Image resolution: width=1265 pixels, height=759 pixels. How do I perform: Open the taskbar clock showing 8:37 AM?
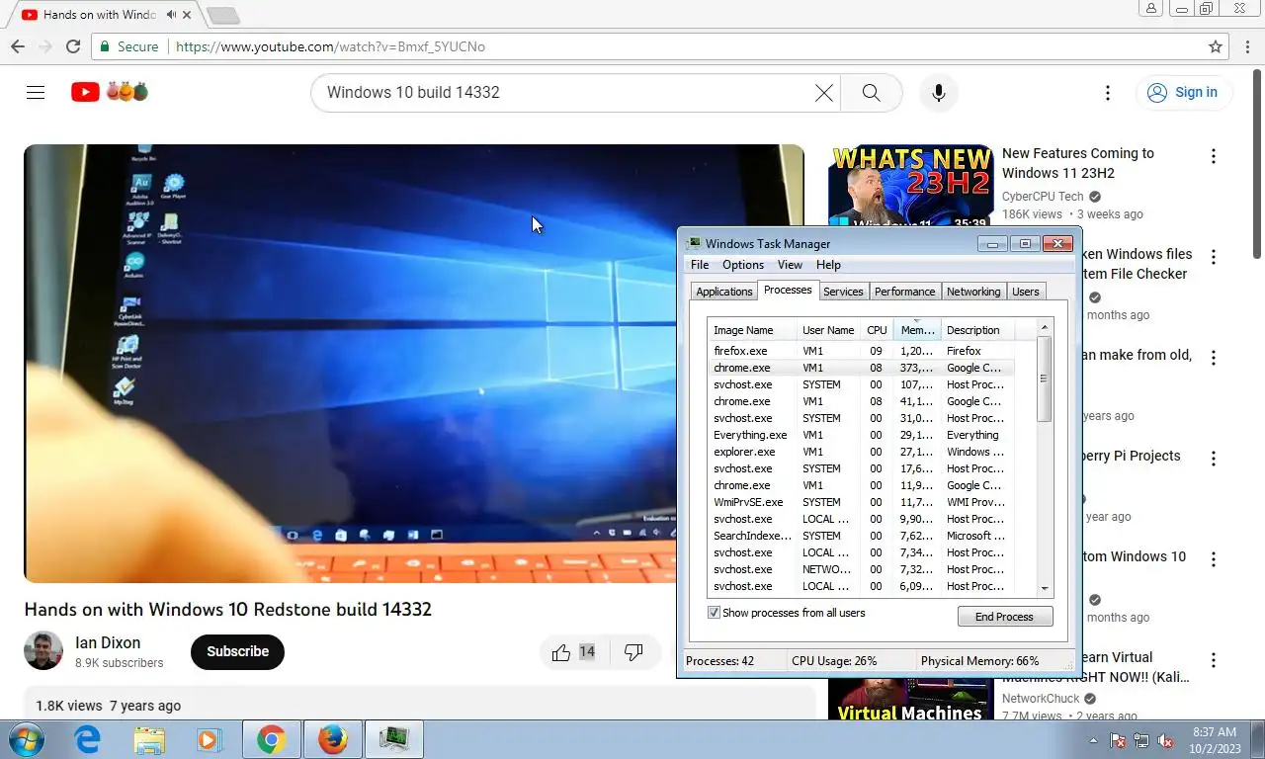click(x=1215, y=740)
